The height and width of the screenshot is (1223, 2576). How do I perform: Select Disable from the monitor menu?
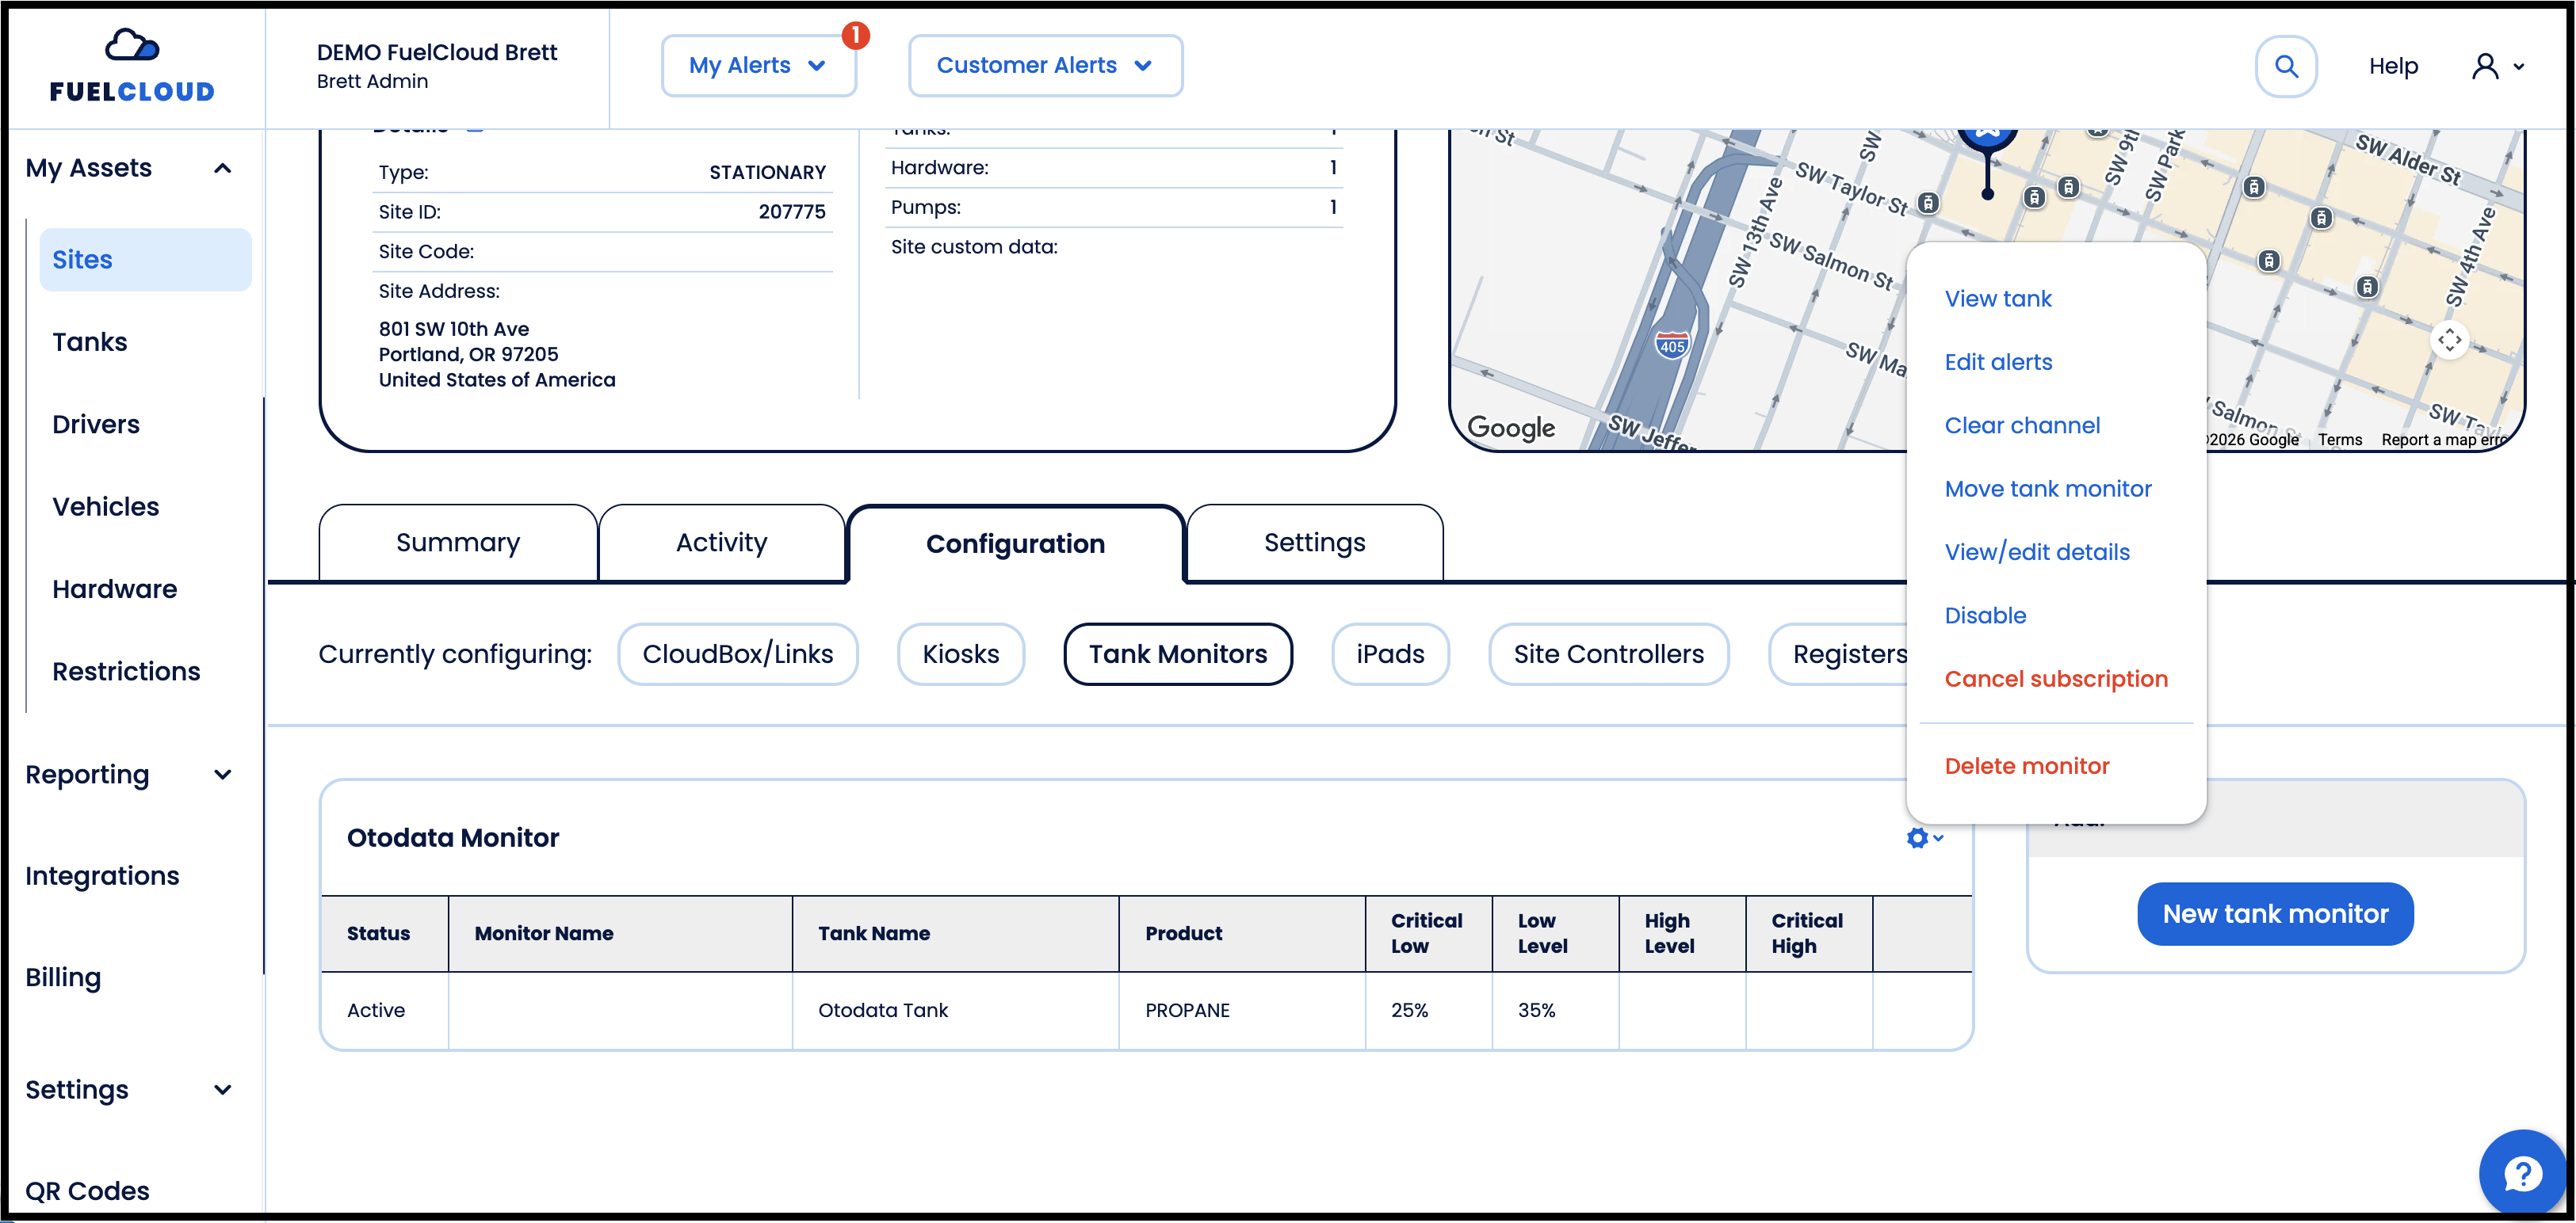pyautogui.click(x=1985, y=615)
